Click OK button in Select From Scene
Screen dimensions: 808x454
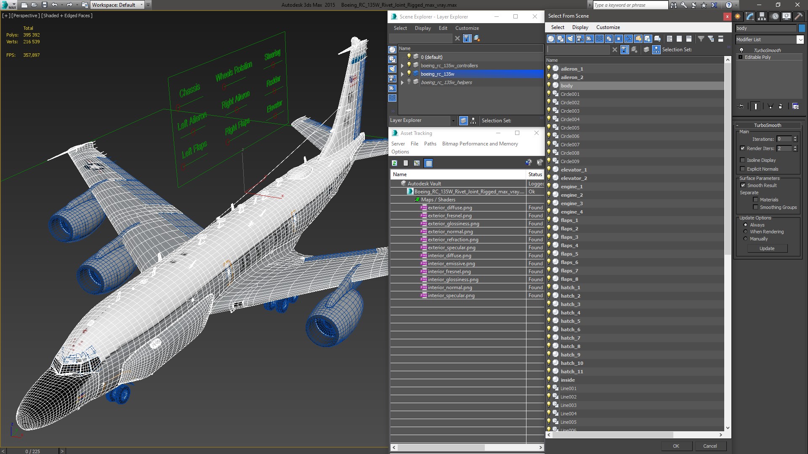click(x=676, y=446)
